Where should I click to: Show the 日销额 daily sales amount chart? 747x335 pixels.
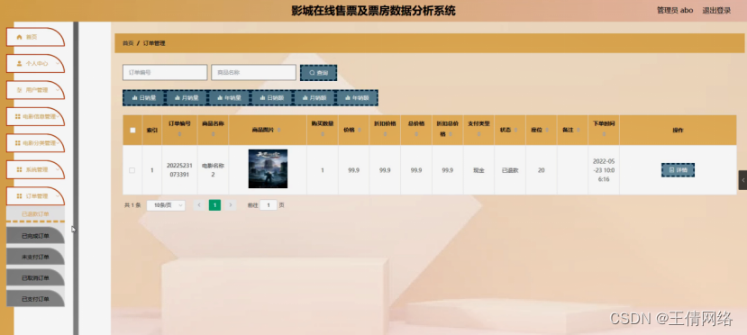click(271, 98)
